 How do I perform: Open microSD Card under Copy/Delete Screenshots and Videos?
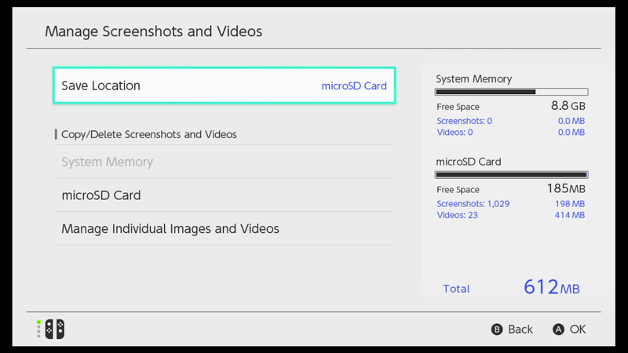click(x=225, y=195)
